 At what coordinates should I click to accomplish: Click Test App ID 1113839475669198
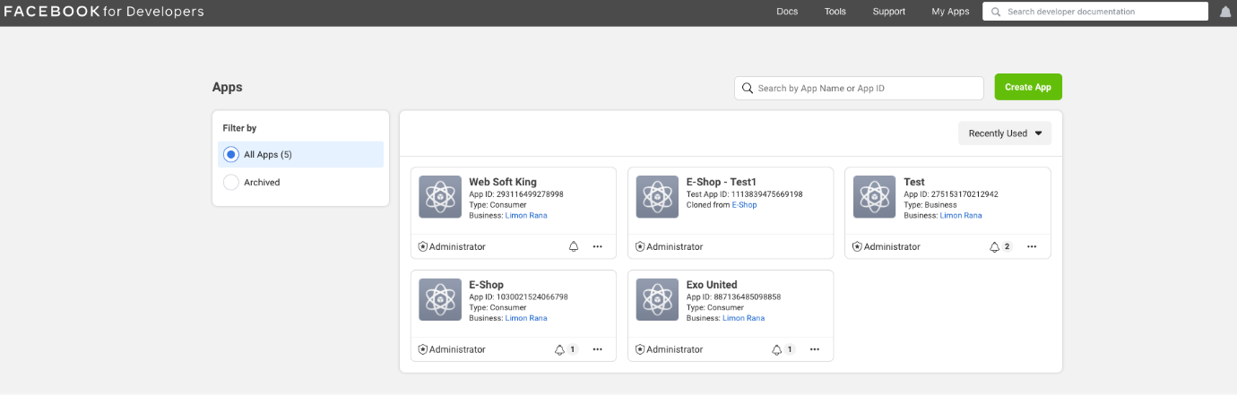pos(744,193)
